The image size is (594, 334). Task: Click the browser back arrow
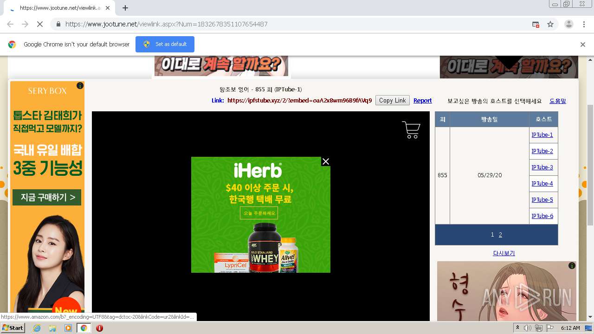tap(10, 24)
